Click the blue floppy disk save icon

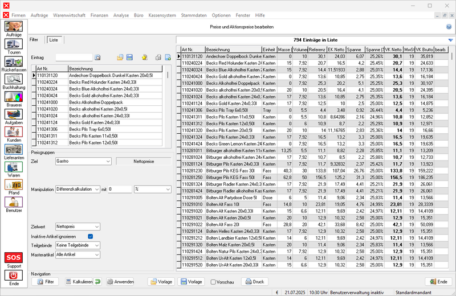click(129, 57)
